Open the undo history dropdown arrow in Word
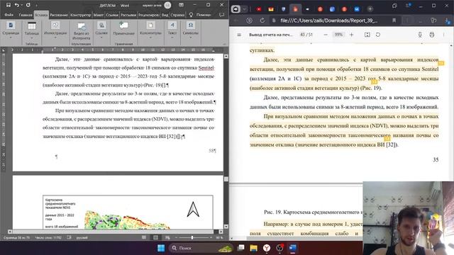The image size is (454, 255). pos(21,5)
